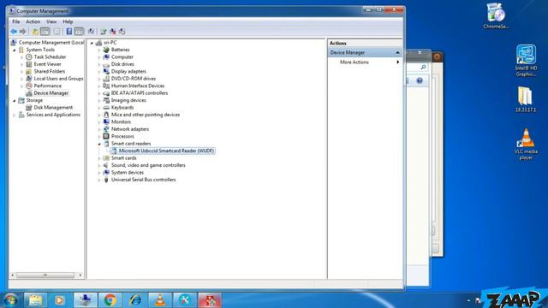Screen dimensions: 548x308
Task: Scan for hardware changes toolbar icon
Action: [91, 32]
